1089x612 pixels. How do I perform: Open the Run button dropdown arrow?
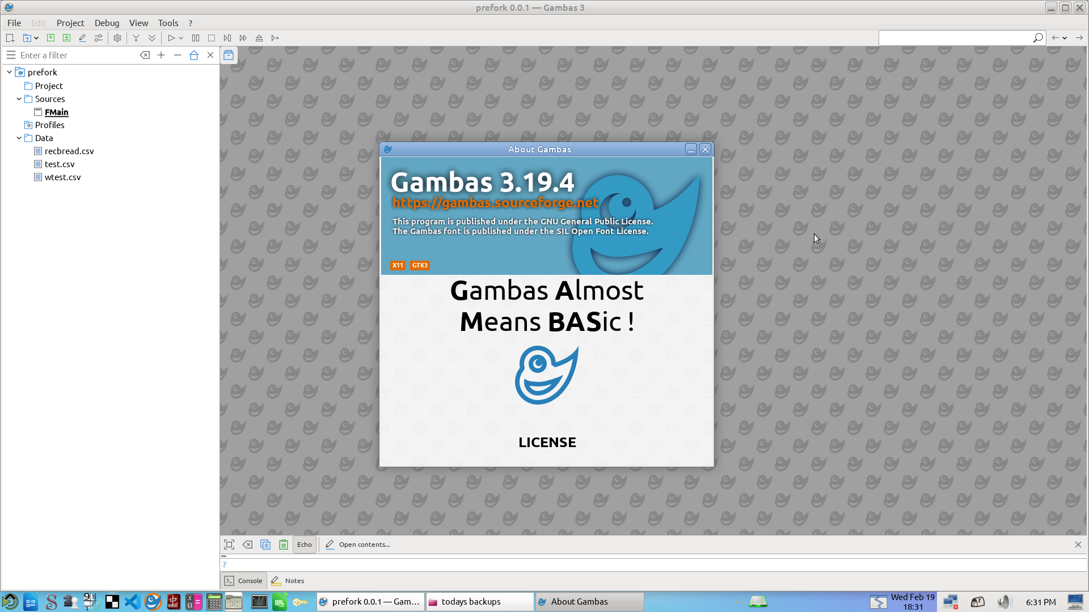(181, 38)
